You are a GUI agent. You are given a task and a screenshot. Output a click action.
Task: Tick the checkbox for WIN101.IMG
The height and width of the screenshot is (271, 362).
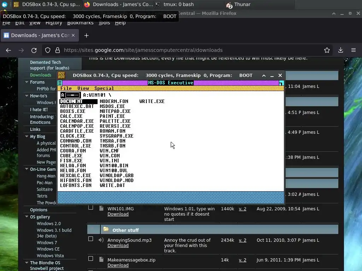click(x=91, y=207)
